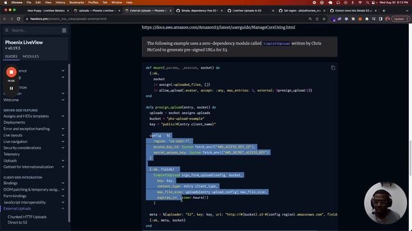Image resolution: width=412 pixels, height=231 pixels.
Task: Open the Chrome profile avatar
Action: point(388,19)
